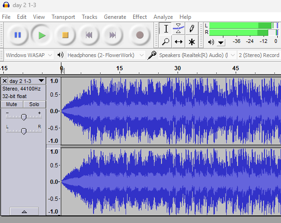The image size is (281, 223).
Task: Click the lower channel vertical amplitude scale
Action: (x=54, y=182)
